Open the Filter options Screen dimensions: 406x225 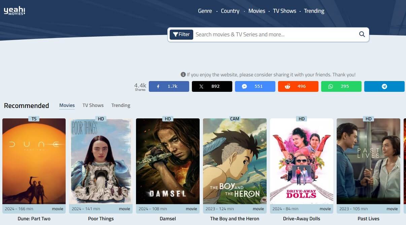(x=181, y=34)
